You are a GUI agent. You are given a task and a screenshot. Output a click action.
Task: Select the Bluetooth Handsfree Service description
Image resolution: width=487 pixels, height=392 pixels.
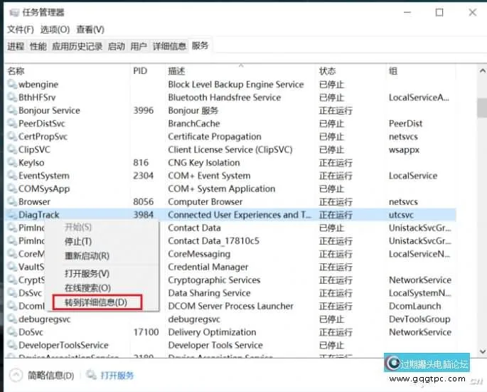(225, 97)
